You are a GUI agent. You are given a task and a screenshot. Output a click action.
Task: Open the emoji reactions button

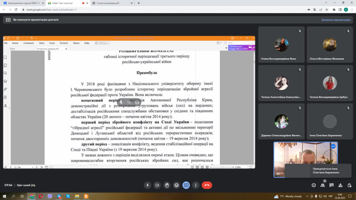[177, 185]
